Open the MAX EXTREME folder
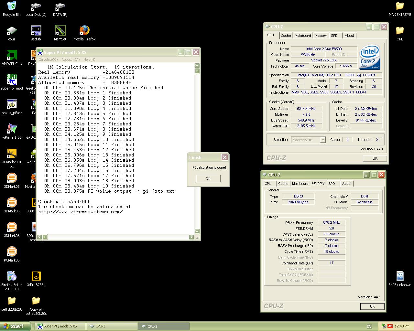Image resolution: width=414 pixels, height=331 pixels. coord(400,9)
